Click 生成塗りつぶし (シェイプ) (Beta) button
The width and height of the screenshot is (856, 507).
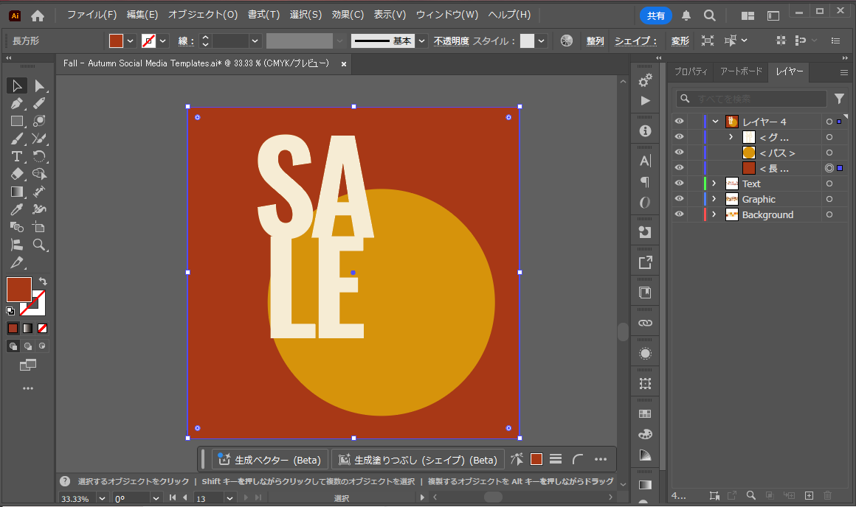[x=418, y=460]
